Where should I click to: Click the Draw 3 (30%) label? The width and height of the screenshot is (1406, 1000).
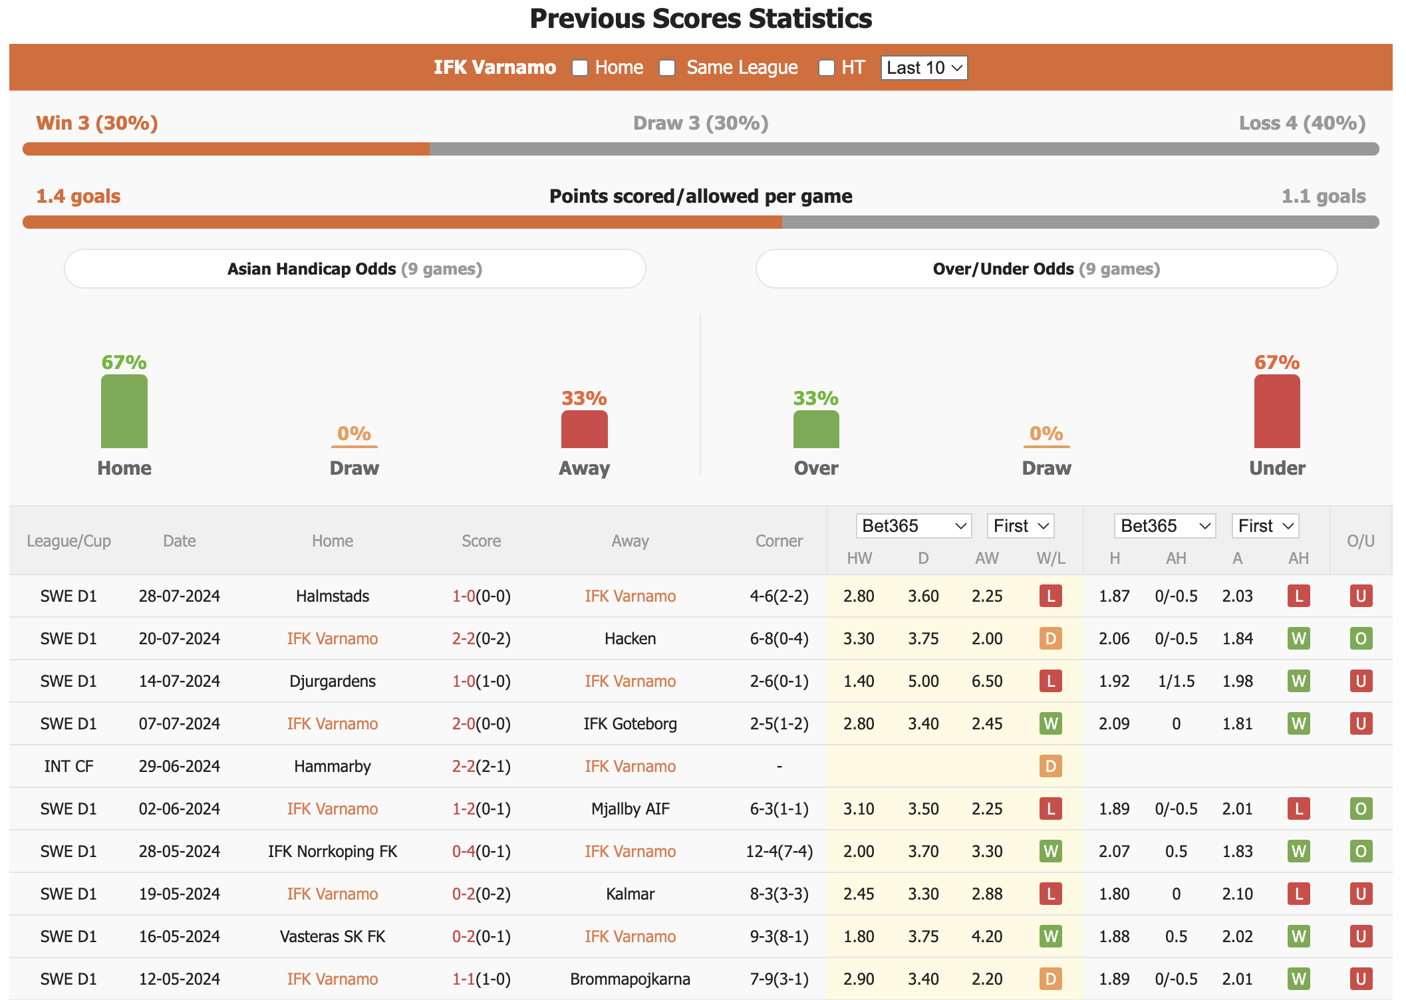coord(701,123)
